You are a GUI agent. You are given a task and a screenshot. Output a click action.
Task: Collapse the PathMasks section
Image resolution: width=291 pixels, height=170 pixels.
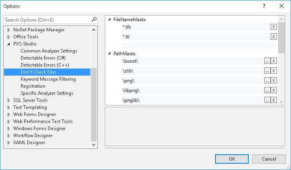(x=110, y=53)
